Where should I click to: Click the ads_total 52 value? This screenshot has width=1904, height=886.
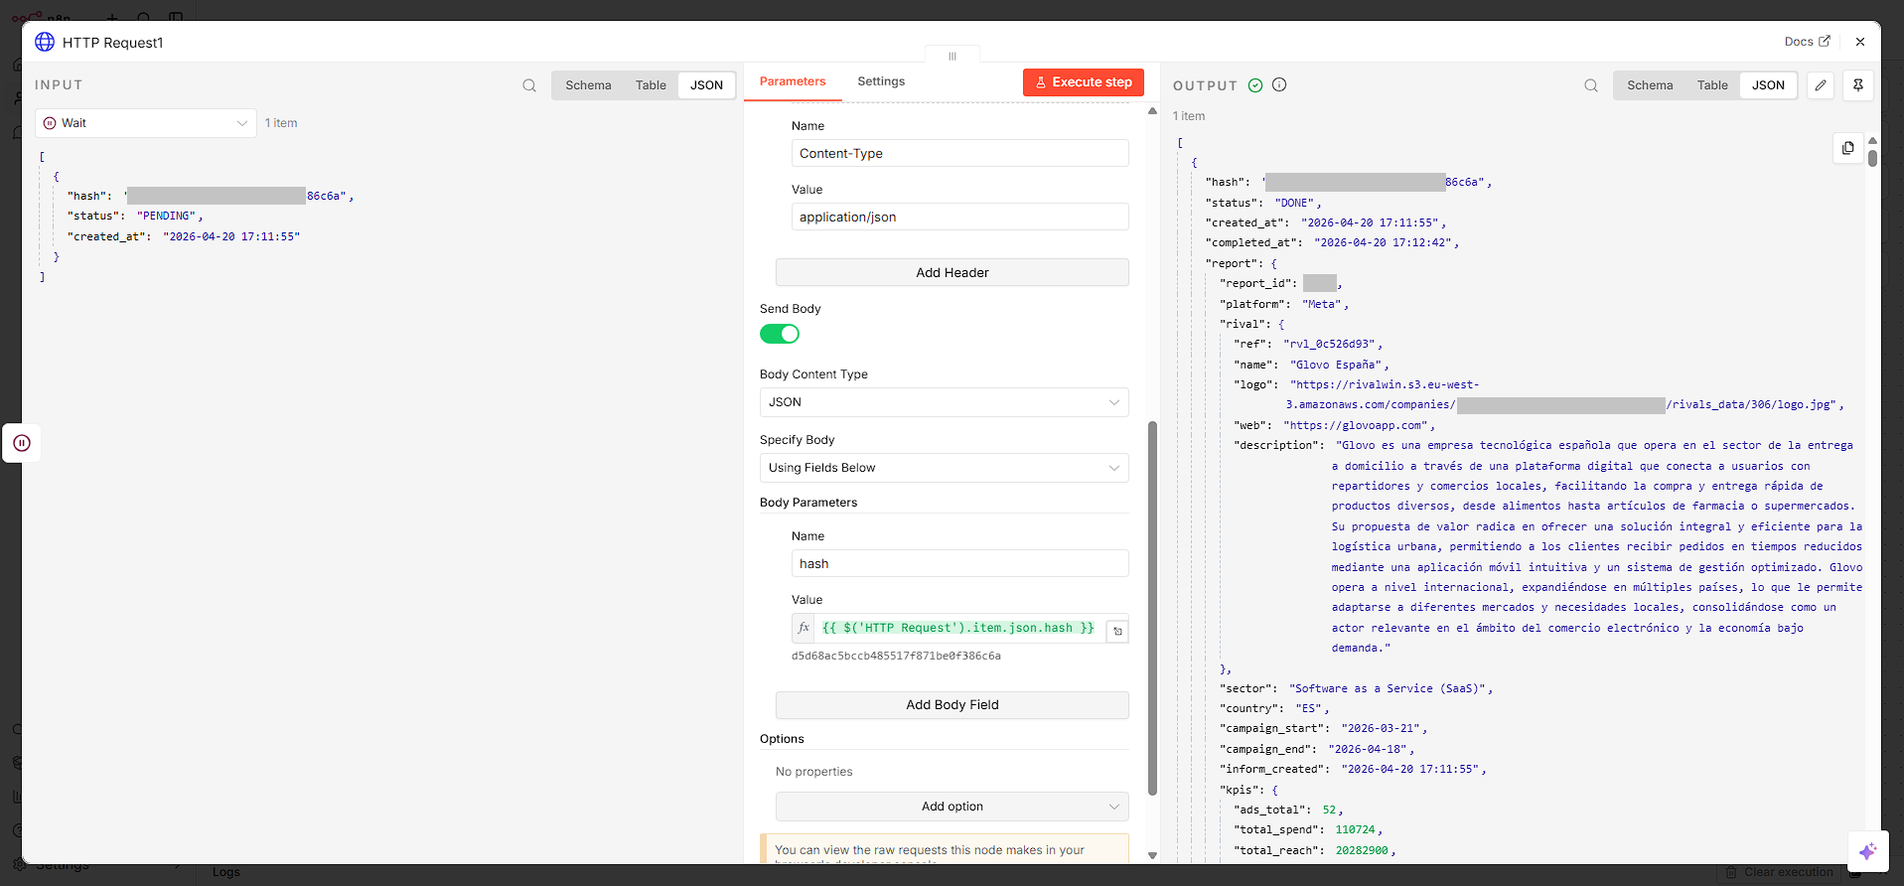pyautogui.click(x=1329, y=811)
